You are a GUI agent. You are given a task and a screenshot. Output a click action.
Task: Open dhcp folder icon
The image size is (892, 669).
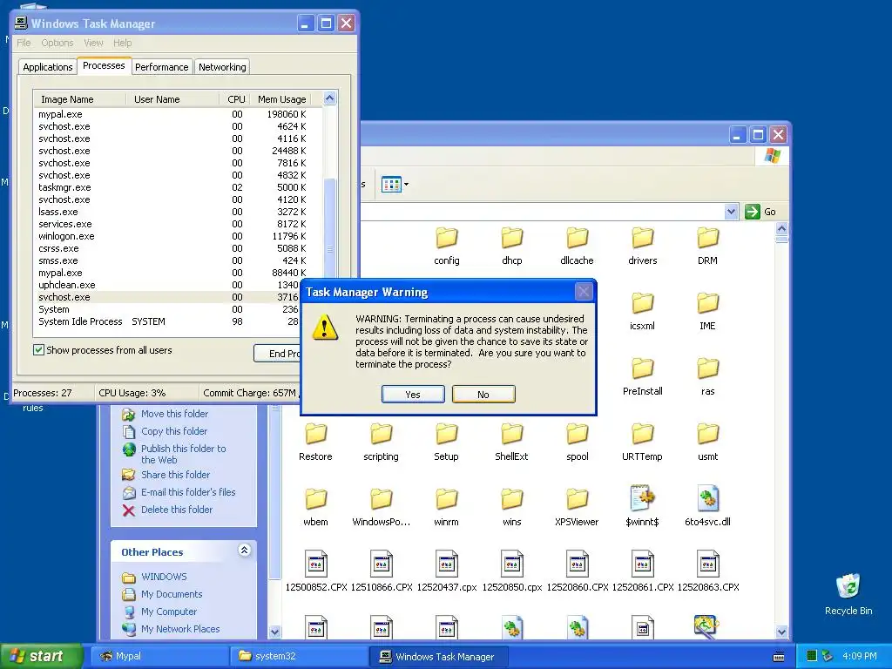pyautogui.click(x=512, y=246)
